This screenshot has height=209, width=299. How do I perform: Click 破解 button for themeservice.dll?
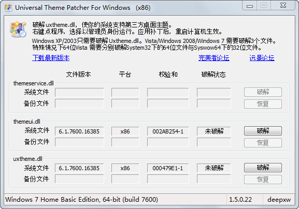click(263, 92)
